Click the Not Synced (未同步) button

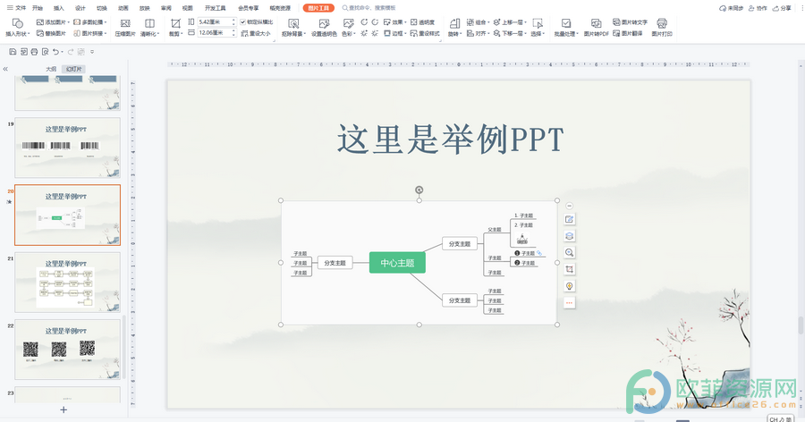(731, 8)
